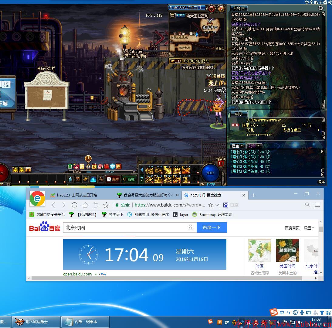The width and height of the screenshot is (332, 328).
Task: Click the browser undo-close arrow icon
Action: coord(96,205)
